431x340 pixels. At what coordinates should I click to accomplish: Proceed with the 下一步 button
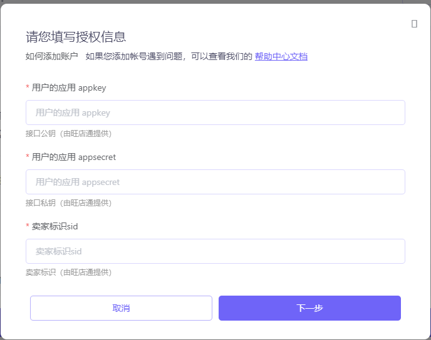309,308
